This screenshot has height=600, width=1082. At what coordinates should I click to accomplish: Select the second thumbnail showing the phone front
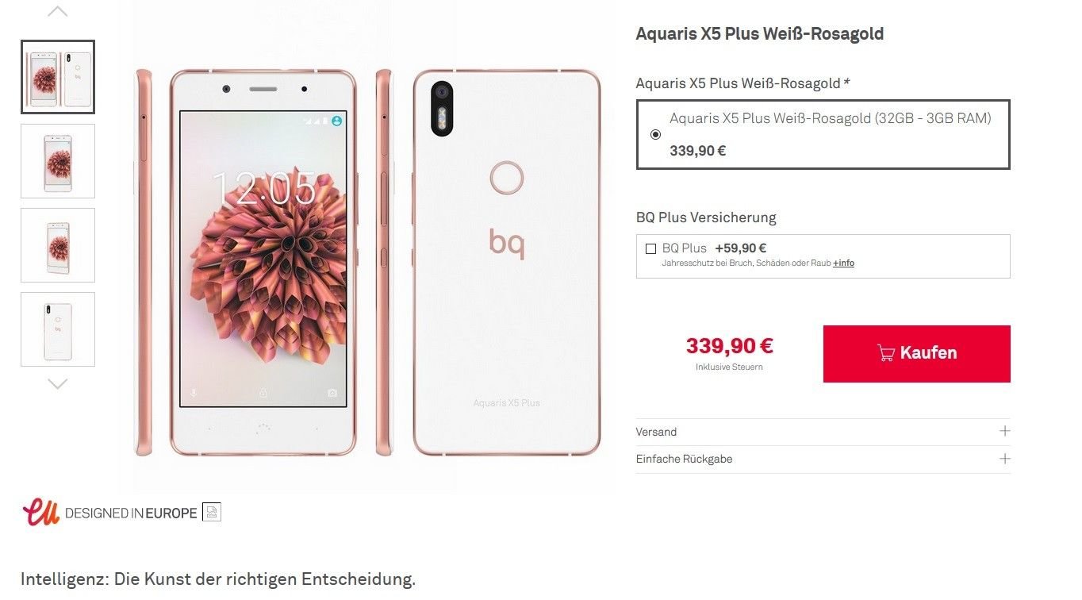point(58,161)
